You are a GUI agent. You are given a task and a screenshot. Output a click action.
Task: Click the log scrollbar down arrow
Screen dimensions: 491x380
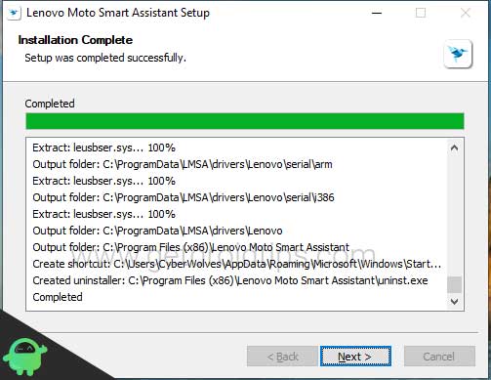455,302
